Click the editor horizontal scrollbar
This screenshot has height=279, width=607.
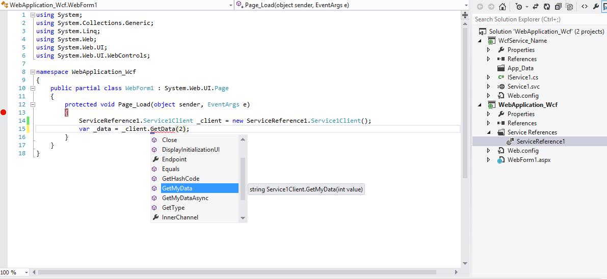(x=237, y=272)
